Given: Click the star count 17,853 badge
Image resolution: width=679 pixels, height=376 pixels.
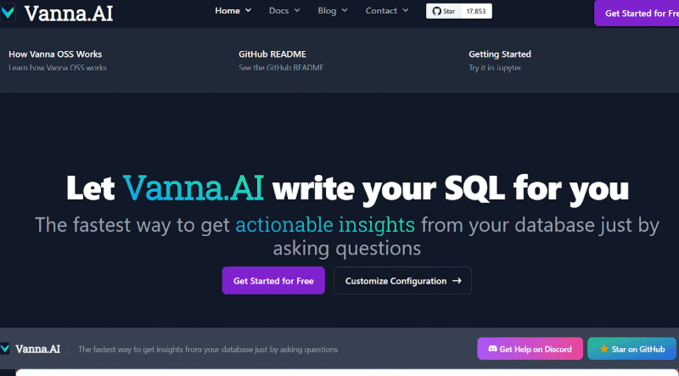Looking at the screenshot, I should pyautogui.click(x=476, y=11).
